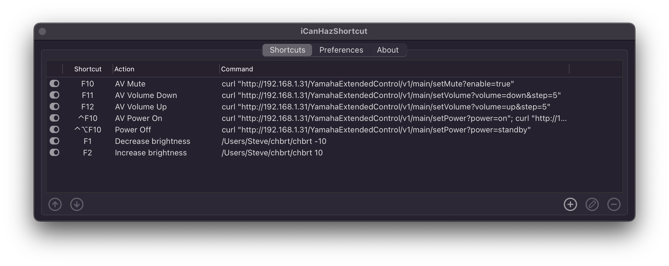Move selected shortcut up
Image resolution: width=669 pixels, height=266 pixels.
[55, 204]
